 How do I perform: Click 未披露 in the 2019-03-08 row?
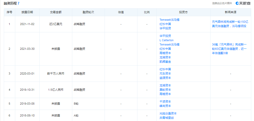[x=56, y=104]
